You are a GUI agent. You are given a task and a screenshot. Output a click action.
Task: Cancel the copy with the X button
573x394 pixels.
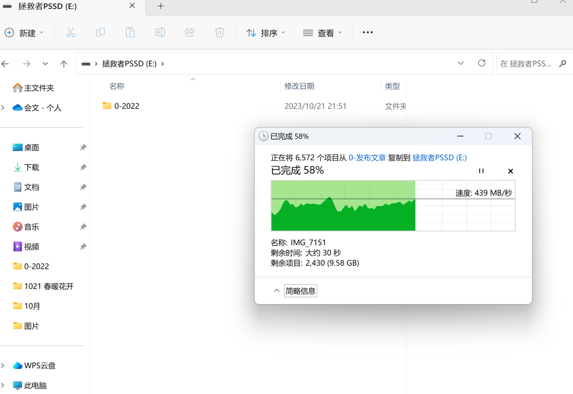tap(511, 171)
